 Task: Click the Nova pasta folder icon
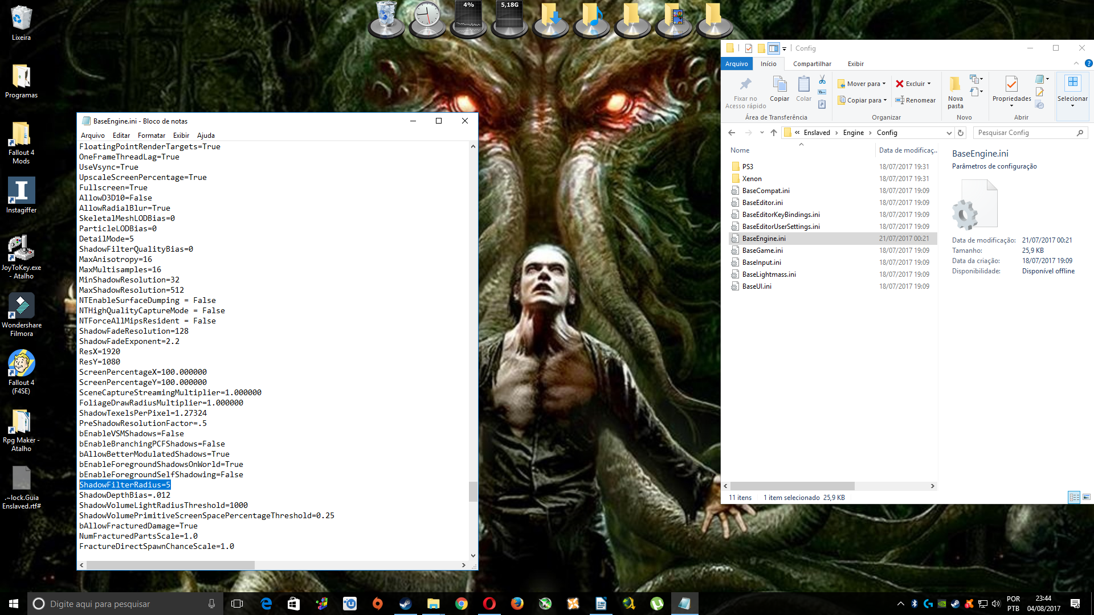956,85
